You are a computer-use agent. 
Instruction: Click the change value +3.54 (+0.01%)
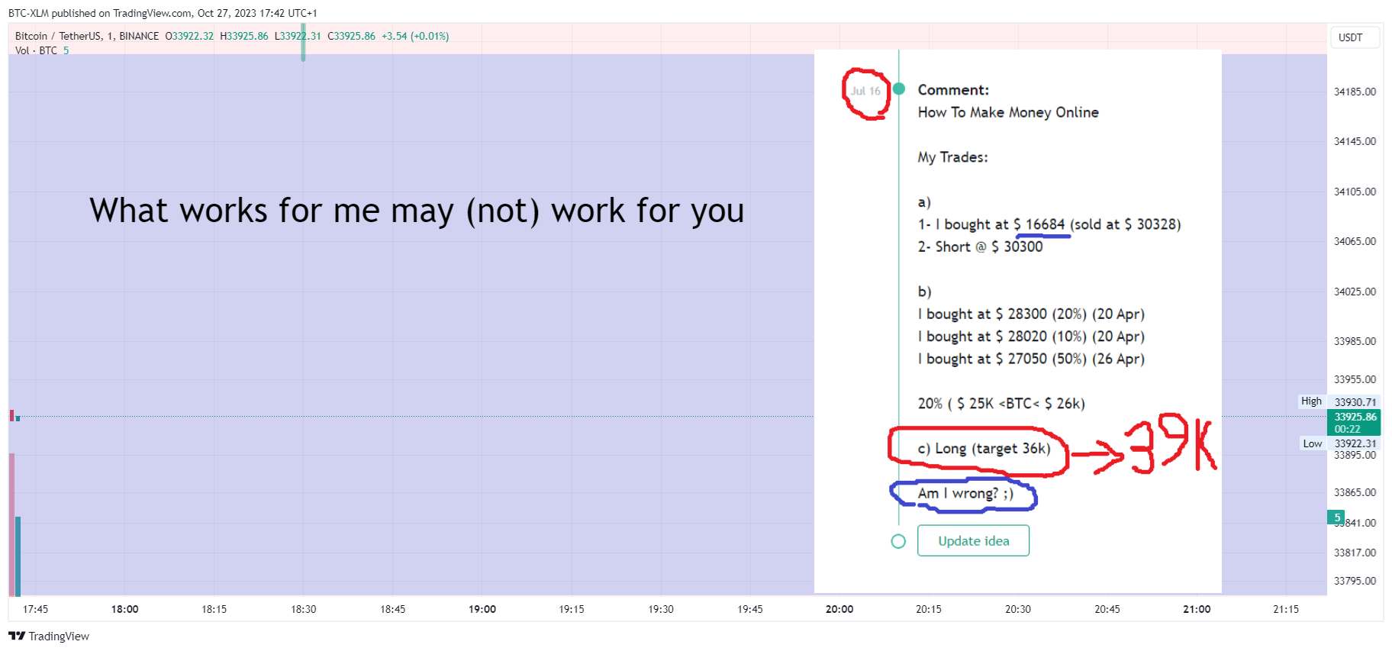click(x=415, y=36)
